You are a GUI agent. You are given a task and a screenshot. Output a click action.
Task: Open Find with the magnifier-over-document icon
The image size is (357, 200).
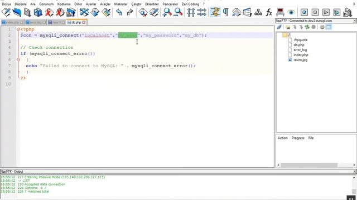click(x=143, y=12)
